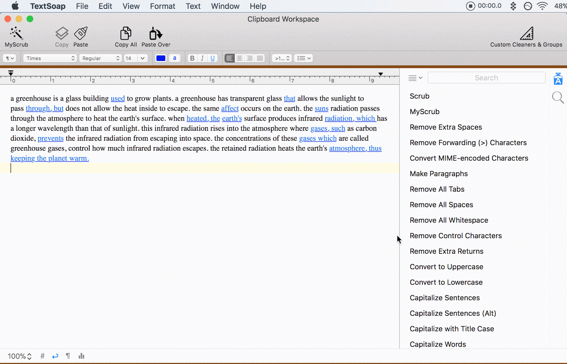This screenshot has width=567, height=364.
Task: Select Remove Control Characters cleaner
Action: [456, 236]
